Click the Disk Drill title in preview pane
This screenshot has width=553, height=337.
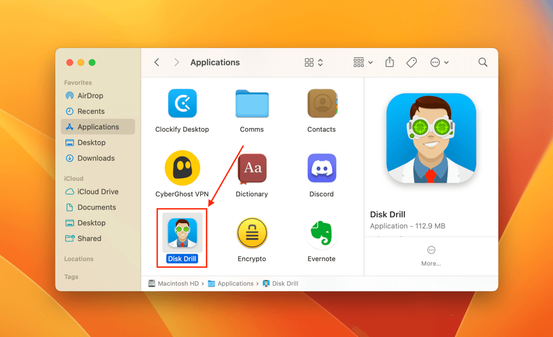click(388, 214)
